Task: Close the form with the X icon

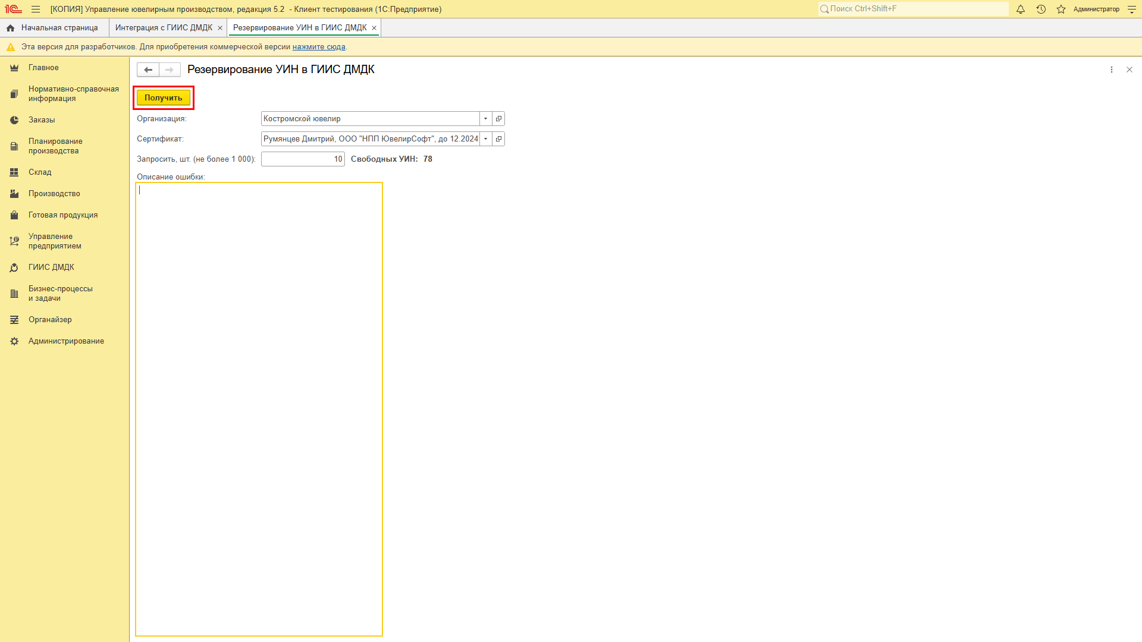Action: [1130, 70]
